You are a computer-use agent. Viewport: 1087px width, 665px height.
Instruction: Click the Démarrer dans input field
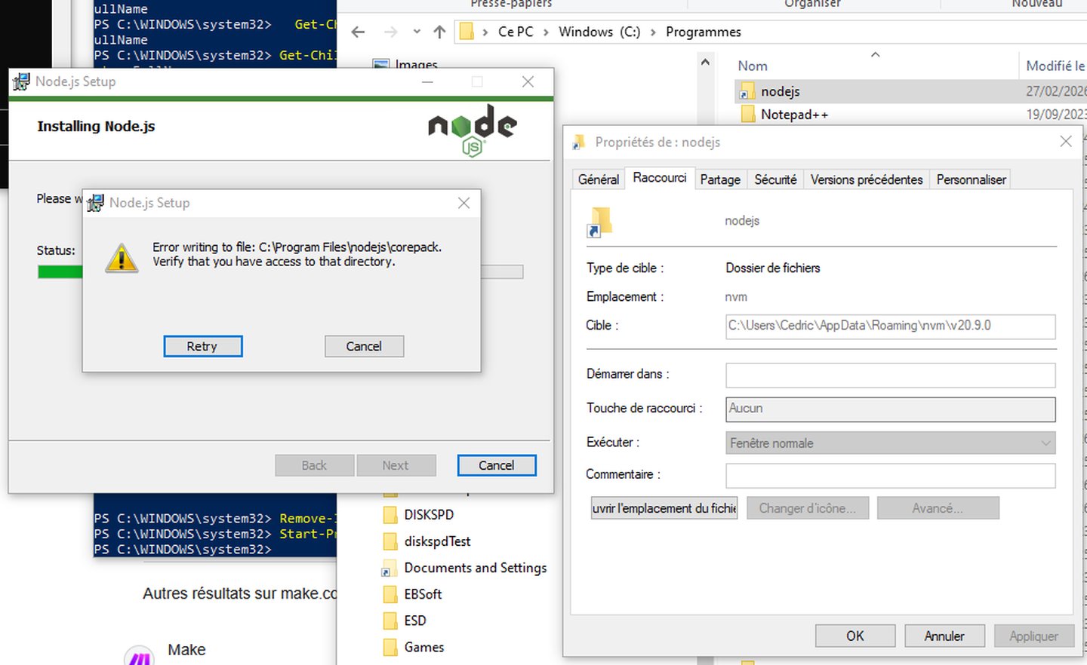(x=890, y=375)
